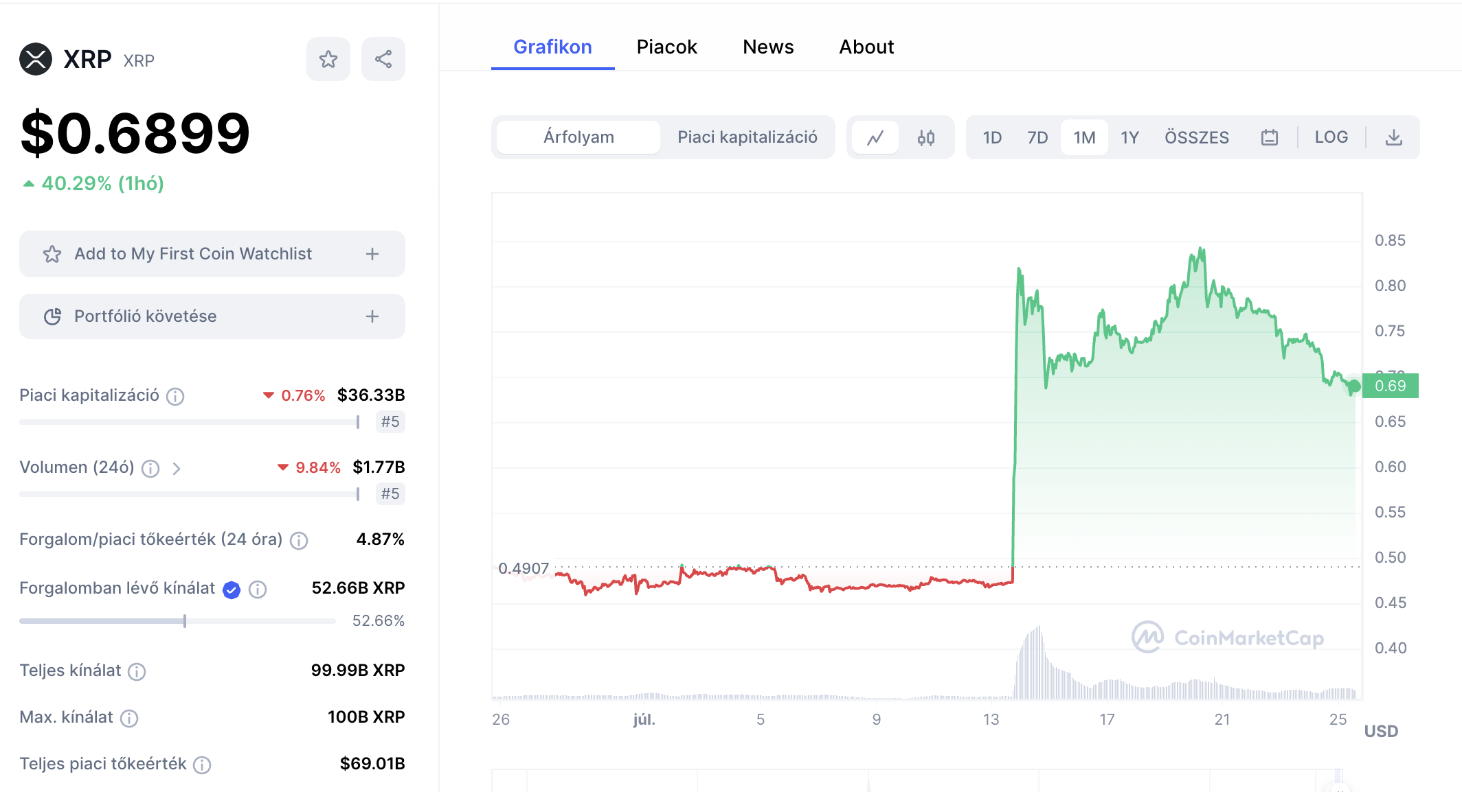Click the USD currency label below chart
1462x792 pixels.
tap(1381, 732)
